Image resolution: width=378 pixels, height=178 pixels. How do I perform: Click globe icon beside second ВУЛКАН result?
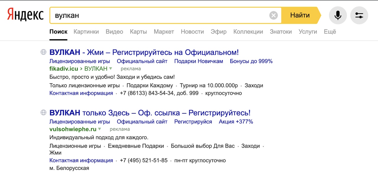(43, 112)
